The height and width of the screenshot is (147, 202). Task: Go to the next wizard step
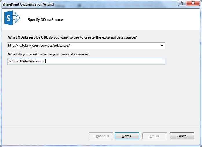127,136
